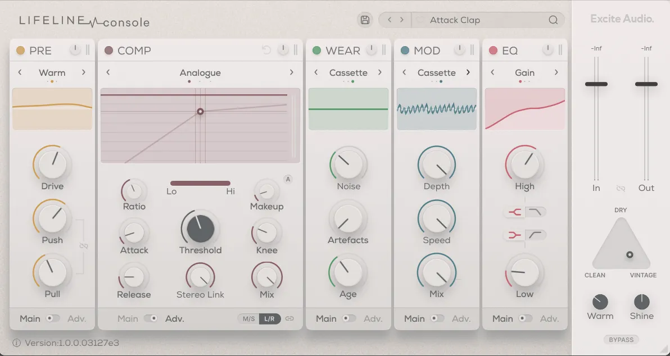Select M/S compressor channel mode
Viewport: 670px width, 356px height.
[x=248, y=318]
